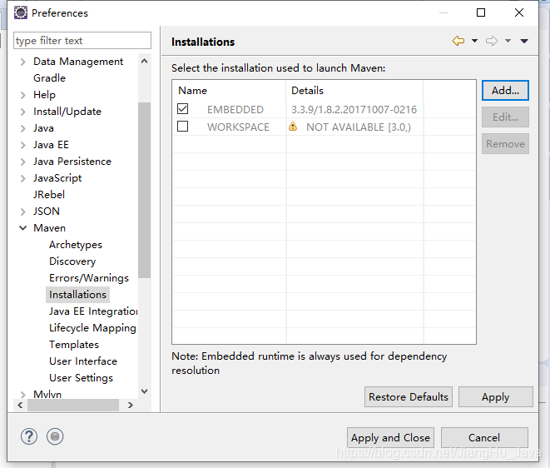Open Maven Errors/Warnings page
This screenshot has height=468, width=550.
pos(89,277)
